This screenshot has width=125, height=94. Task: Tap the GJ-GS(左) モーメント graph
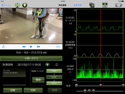pyautogui.click(x=100, y=21)
